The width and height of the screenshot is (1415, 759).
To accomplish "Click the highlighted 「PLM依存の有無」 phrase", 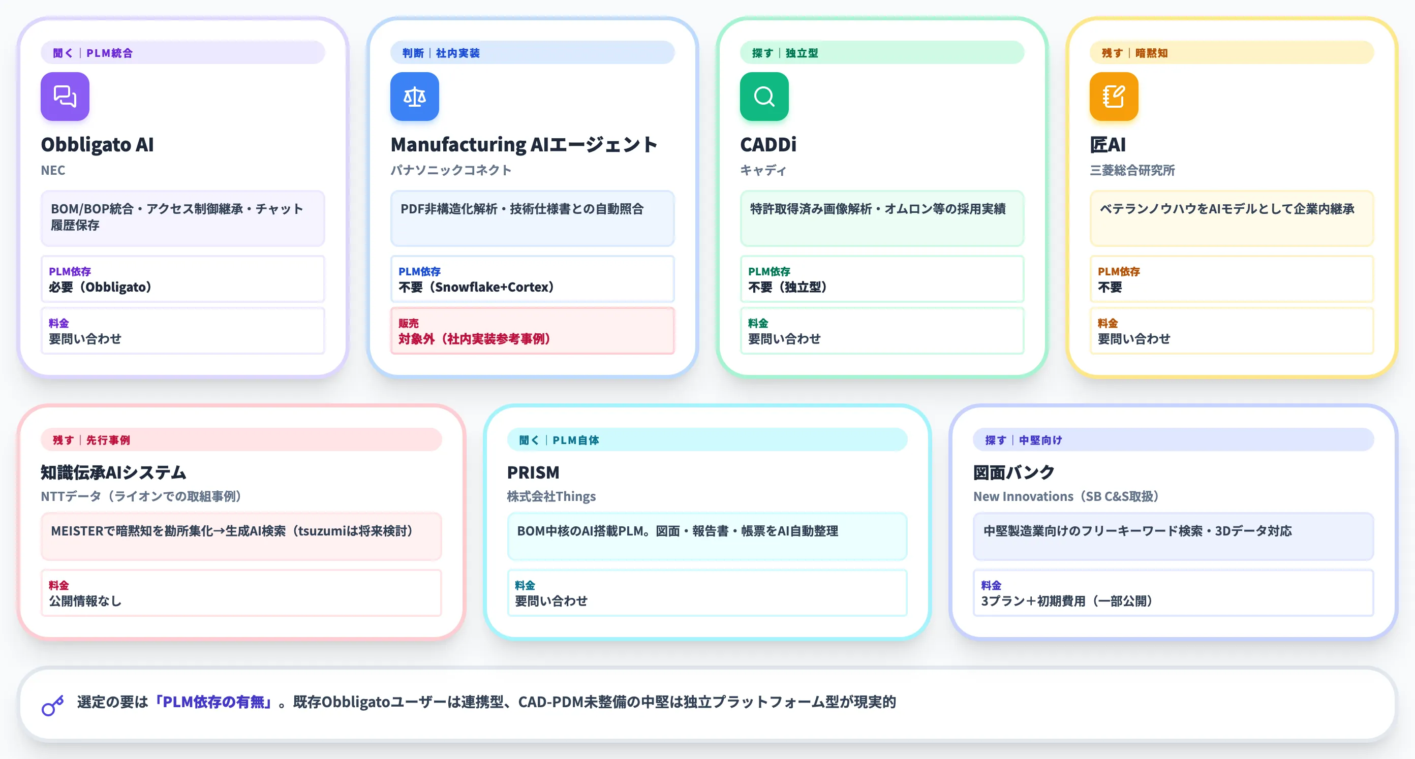I will [213, 702].
